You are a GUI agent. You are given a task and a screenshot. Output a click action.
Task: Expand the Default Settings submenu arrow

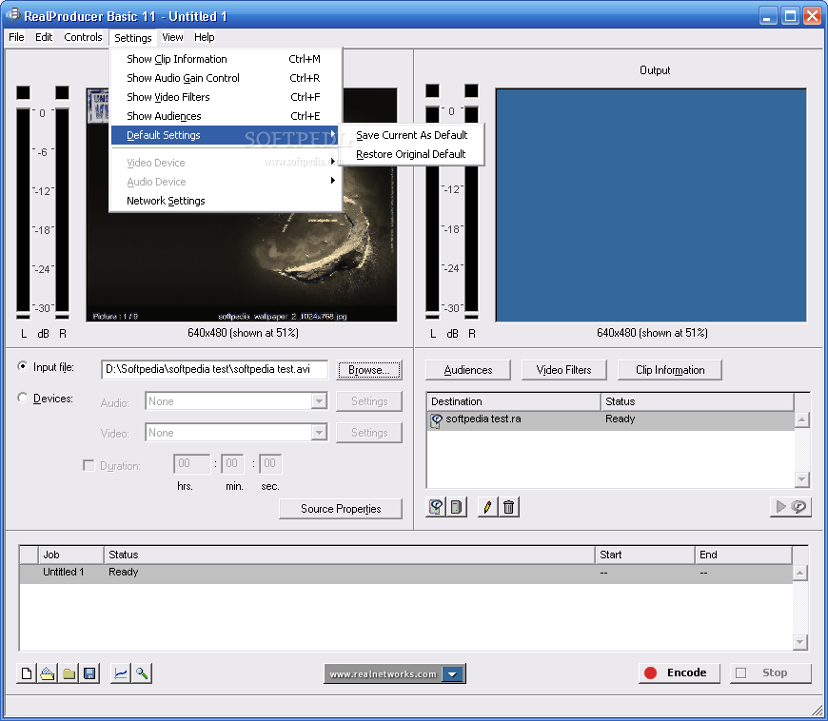pos(333,133)
